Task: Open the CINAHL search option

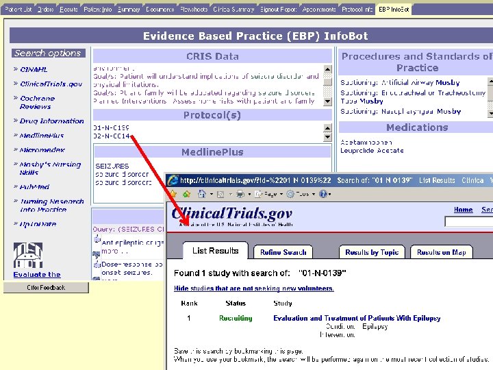Action: (x=34, y=69)
